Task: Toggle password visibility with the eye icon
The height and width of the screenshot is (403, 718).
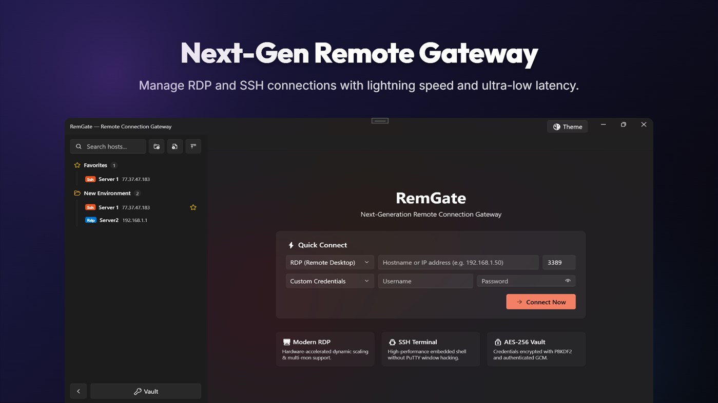Action: click(568, 281)
